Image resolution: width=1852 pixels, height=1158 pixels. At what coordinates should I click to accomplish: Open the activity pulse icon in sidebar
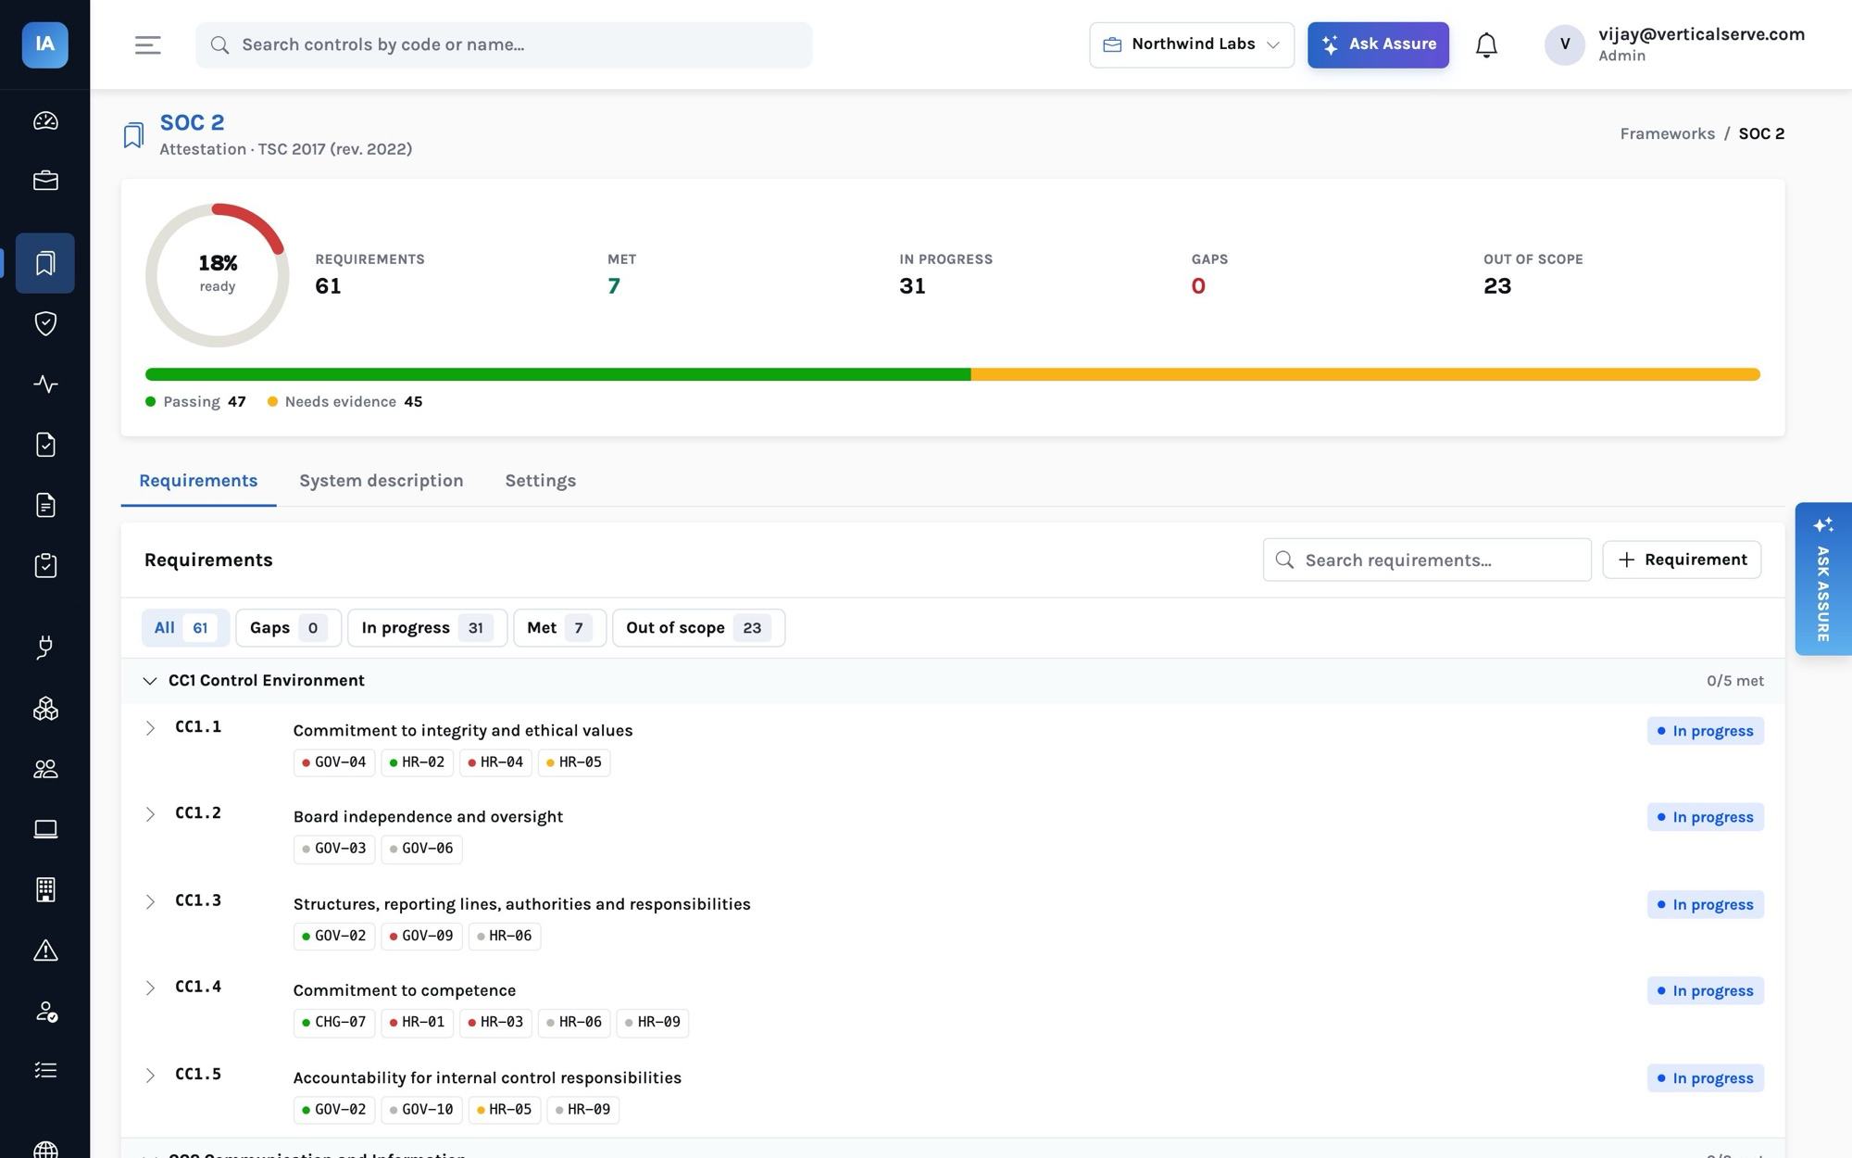point(45,384)
